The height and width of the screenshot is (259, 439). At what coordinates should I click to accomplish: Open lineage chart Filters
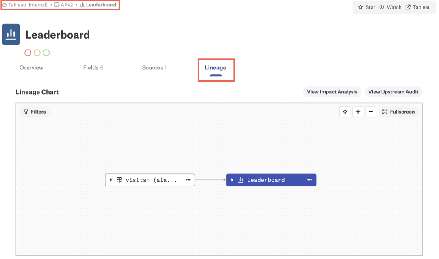(35, 112)
